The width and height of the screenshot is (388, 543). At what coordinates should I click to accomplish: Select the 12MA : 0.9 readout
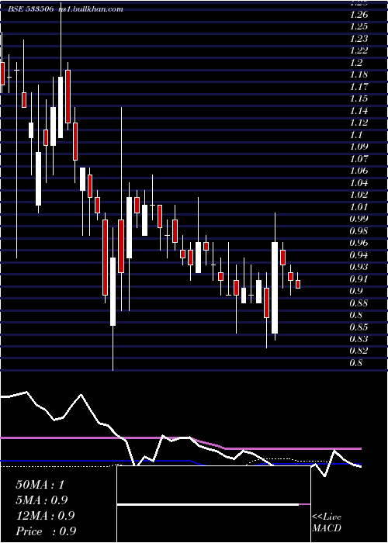point(45,516)
